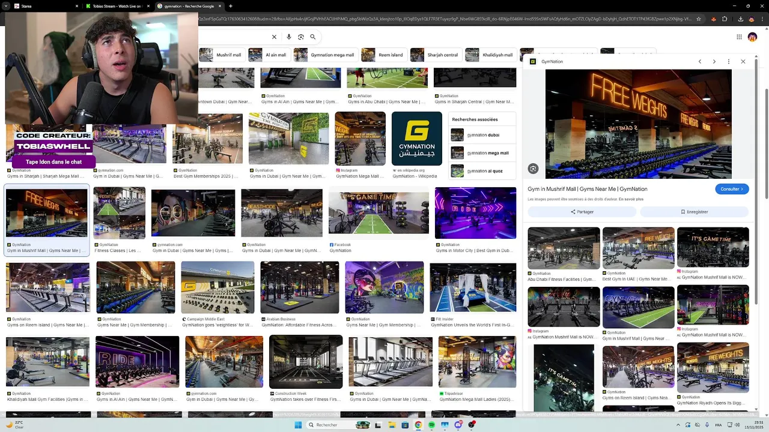Open related search gymnation al quoz
769x432 pixels.
pyautogui.click(x=482, y=171)
